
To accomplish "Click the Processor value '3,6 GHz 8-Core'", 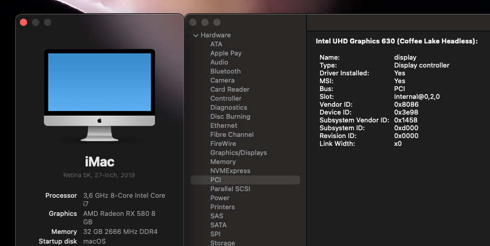I will pyautogui.click(x=124, y=200).
